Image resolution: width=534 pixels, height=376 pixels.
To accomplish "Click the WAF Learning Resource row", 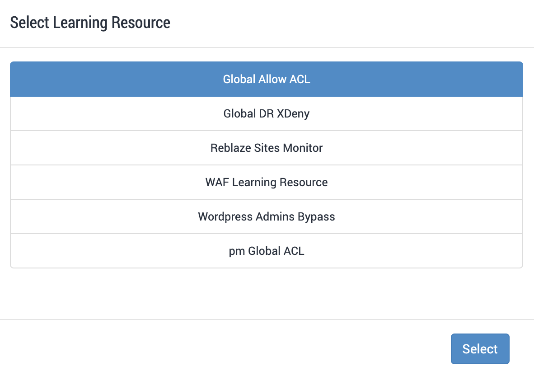I will (267, 182).
